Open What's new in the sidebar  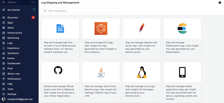click(13, 74)
